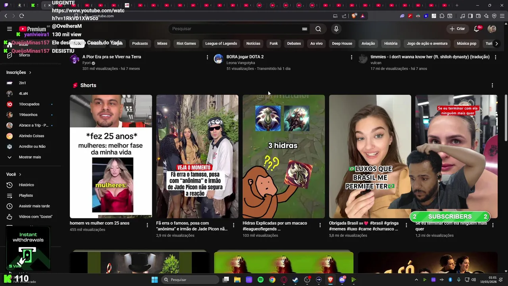Open Vídeos com "Gostei" in sidebar

(30, 216)
